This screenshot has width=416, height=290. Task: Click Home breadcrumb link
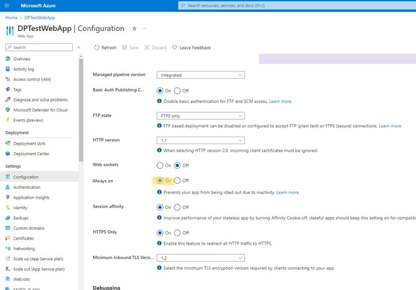(x=11, y=17)
